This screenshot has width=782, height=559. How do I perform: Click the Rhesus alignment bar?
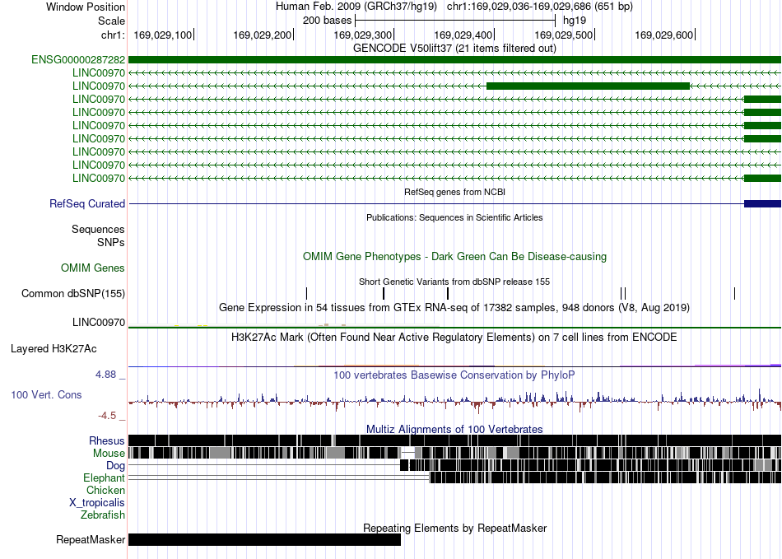455,440
